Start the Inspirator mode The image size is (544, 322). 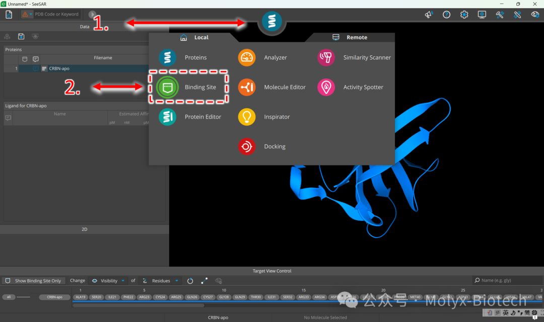[x=264, y=117]
